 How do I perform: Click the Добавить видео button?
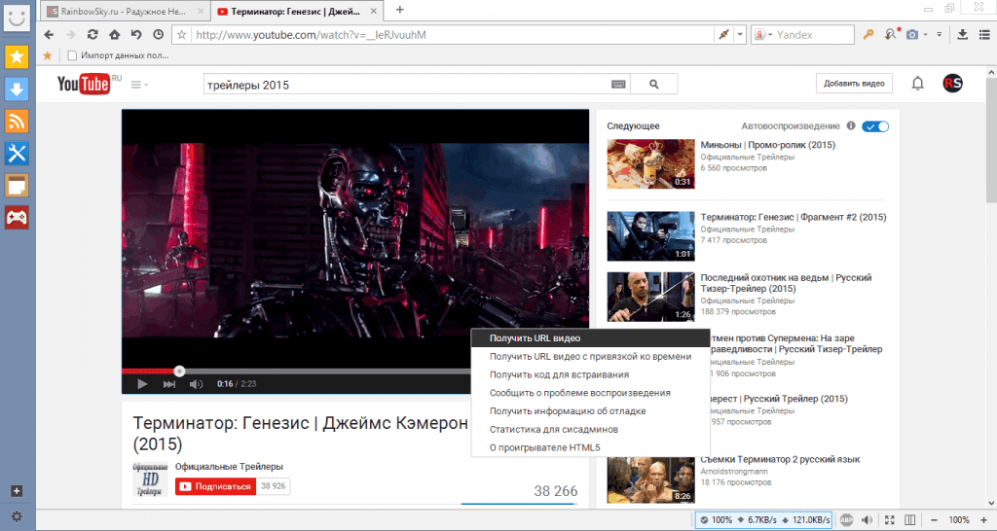tap(854, 84)
